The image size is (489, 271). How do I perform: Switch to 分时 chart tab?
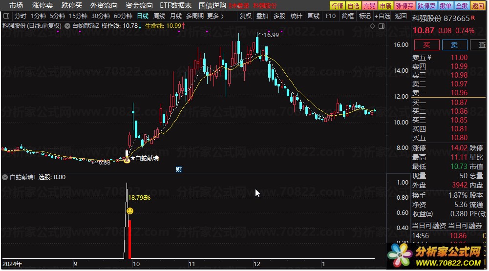pos(20,16)
